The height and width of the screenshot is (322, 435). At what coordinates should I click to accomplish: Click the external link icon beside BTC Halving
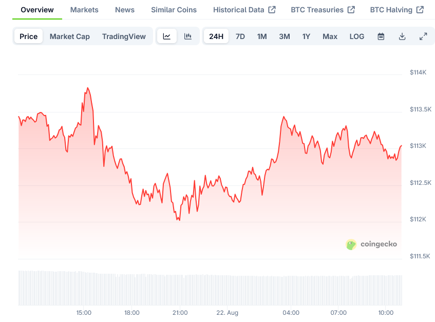pyautogui.click(x=420, y=10)
